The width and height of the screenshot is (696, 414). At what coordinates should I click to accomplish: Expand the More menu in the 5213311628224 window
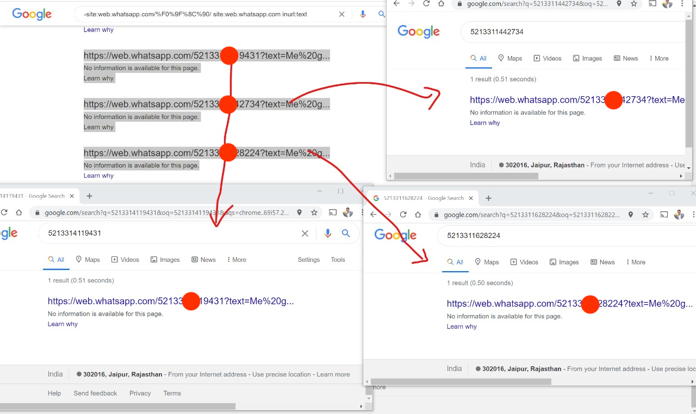tap(635, 262)
